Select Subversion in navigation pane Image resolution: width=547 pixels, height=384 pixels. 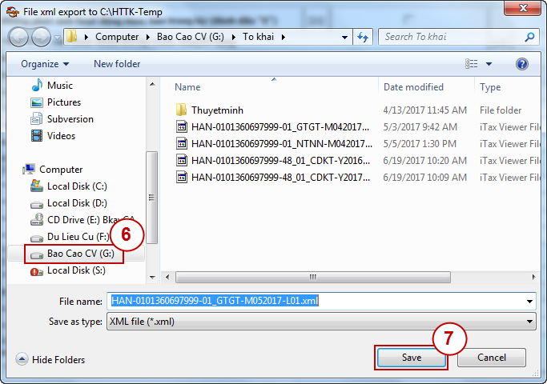(70, 119)
